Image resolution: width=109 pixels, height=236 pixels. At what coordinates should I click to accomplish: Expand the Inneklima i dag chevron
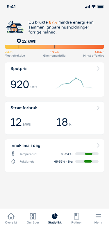click(x=98, y=145)
